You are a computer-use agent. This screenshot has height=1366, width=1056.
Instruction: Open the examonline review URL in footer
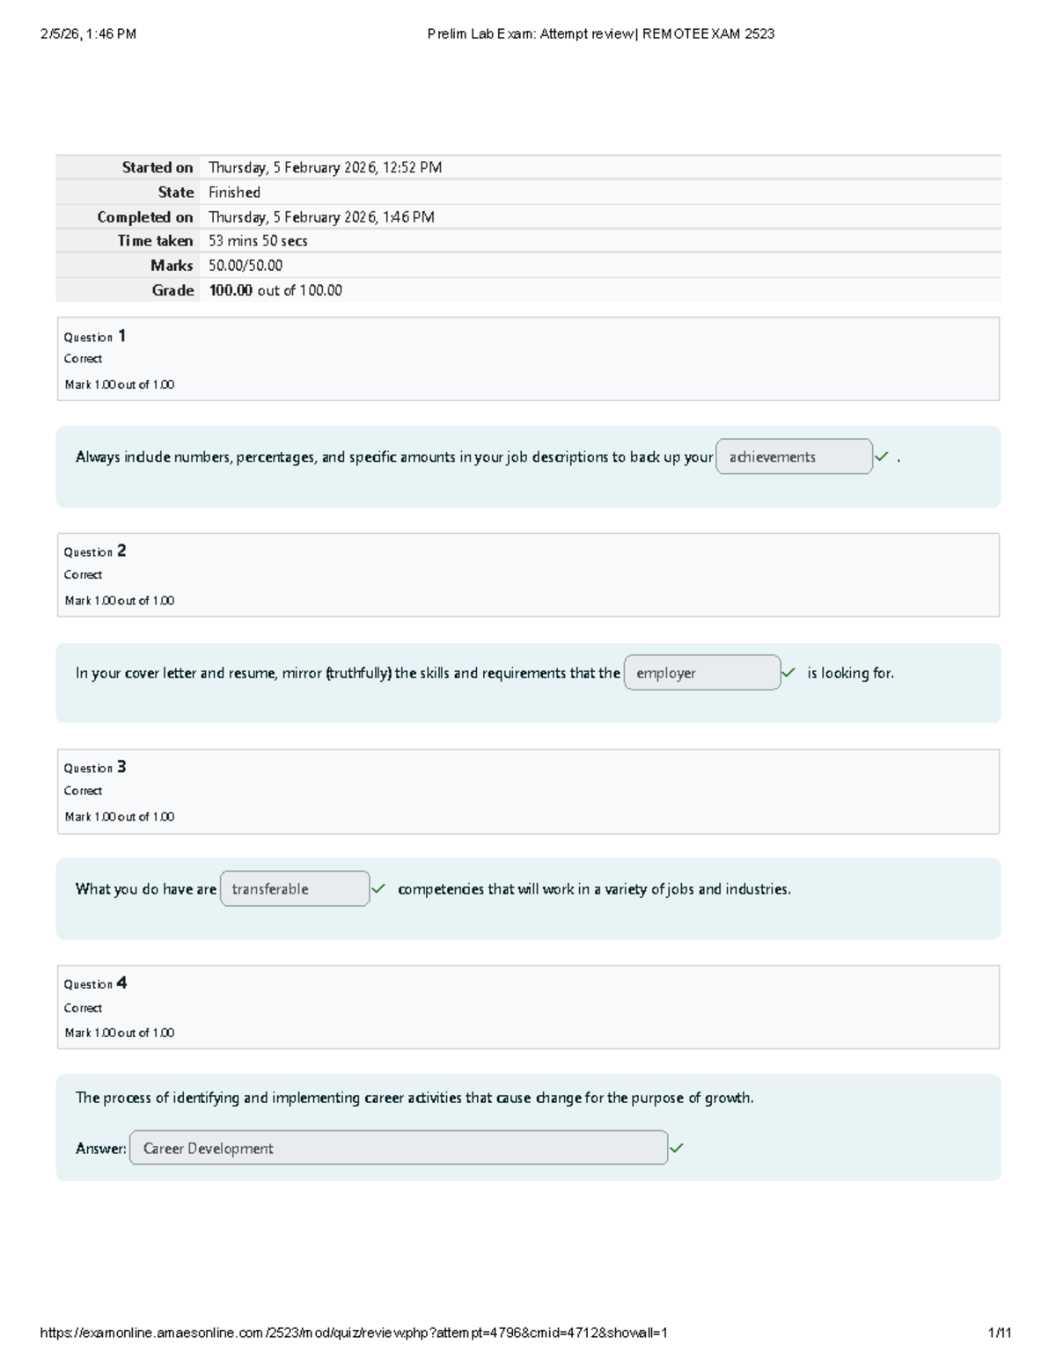354,1333
